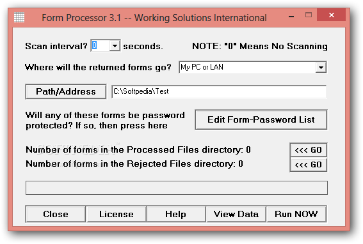
Task: Click the Form Processor 3.1 title bar text
Action: (154, 18)
